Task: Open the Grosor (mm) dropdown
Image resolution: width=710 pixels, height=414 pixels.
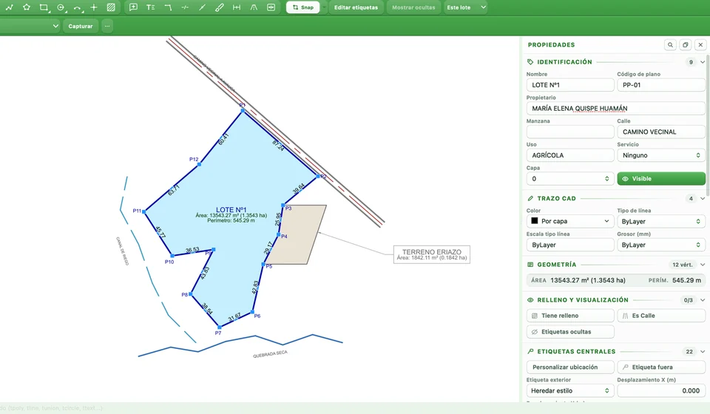Action: [x=661, y=245]
